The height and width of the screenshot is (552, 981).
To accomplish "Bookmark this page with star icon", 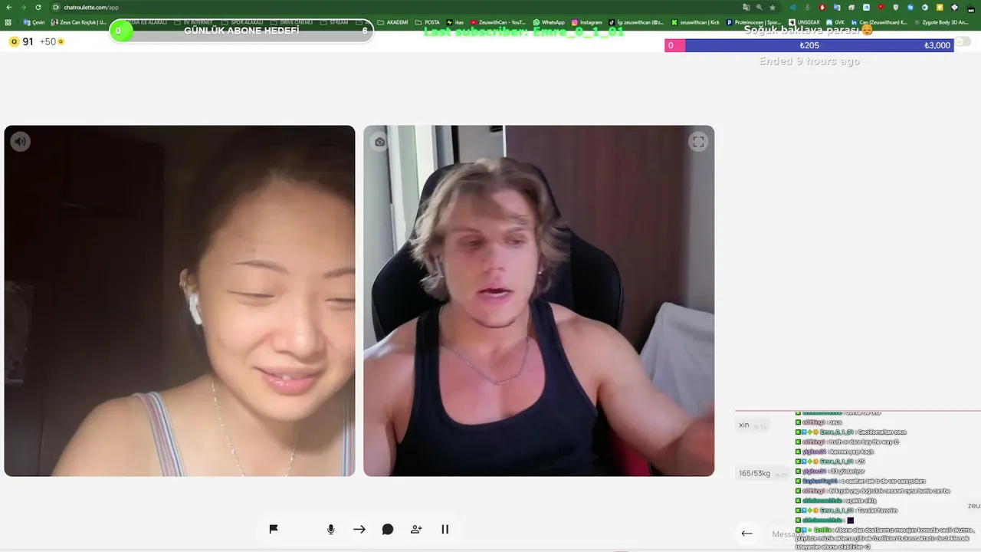I will (773, 7).
